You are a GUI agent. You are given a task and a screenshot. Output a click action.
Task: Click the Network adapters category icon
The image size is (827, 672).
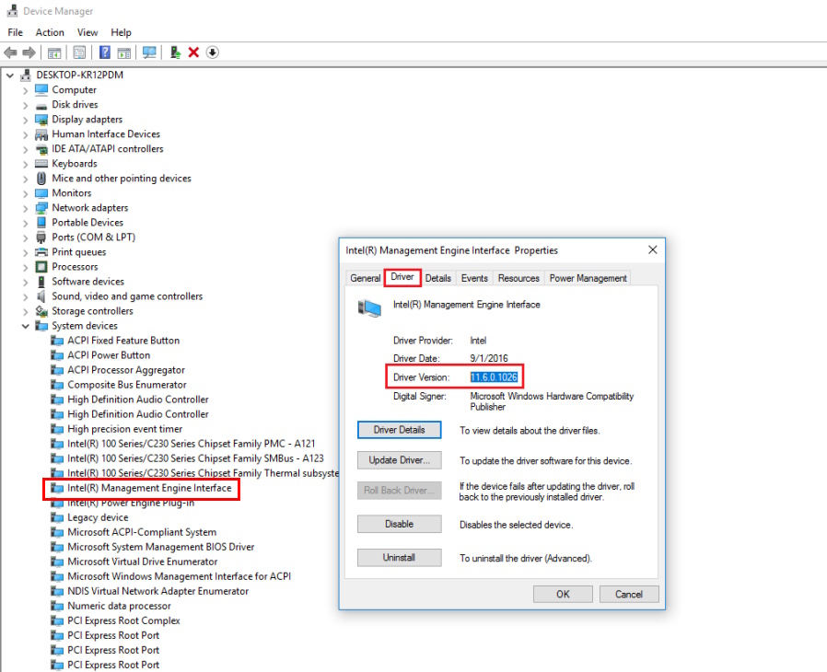41,208
